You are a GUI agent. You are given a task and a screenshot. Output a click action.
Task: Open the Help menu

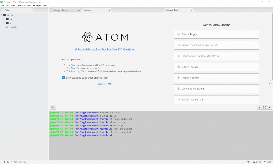pyautogui.click(x=45, y=5)
